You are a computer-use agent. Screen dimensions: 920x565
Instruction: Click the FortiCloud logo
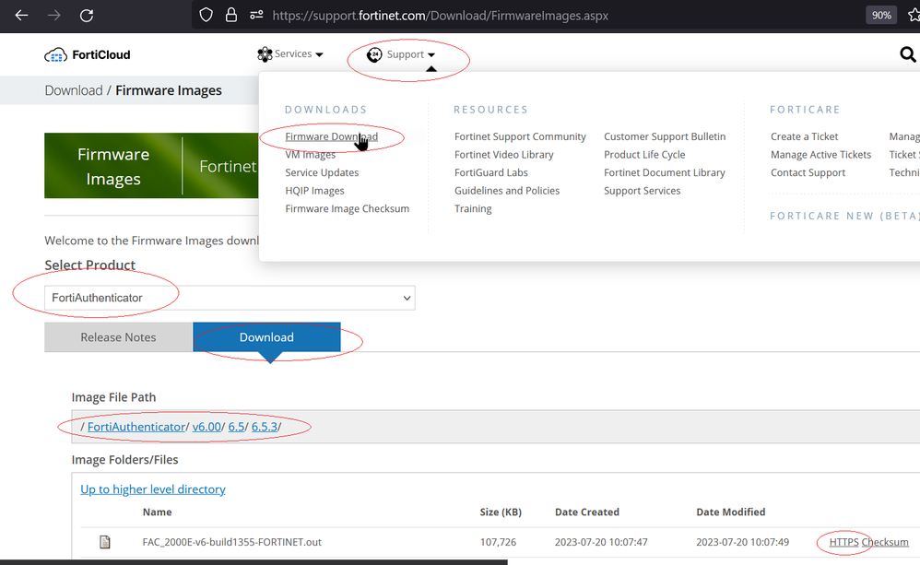click(88, 55)
